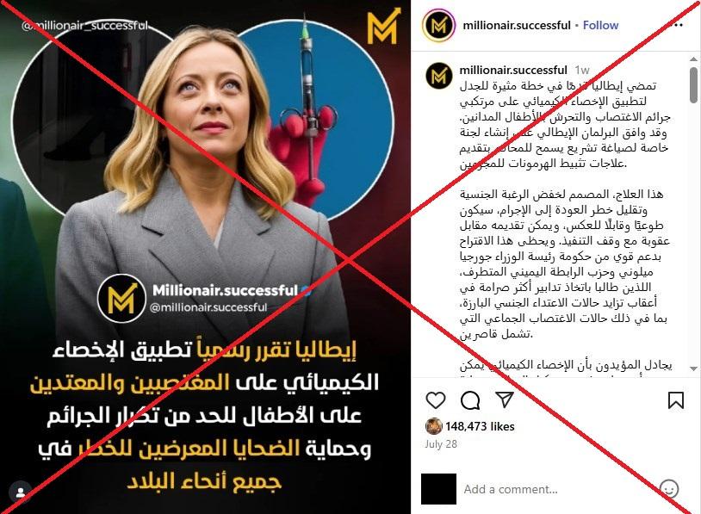This screenshot has height=514, width=701.
Task: Open millionair.successful username in caption
Action: coord(513,70)
